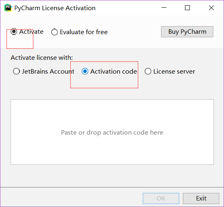Click the 'Activate license with:' heading label
Image resolution: width=224 pixels, height=207 pixels.
(42, 58)
